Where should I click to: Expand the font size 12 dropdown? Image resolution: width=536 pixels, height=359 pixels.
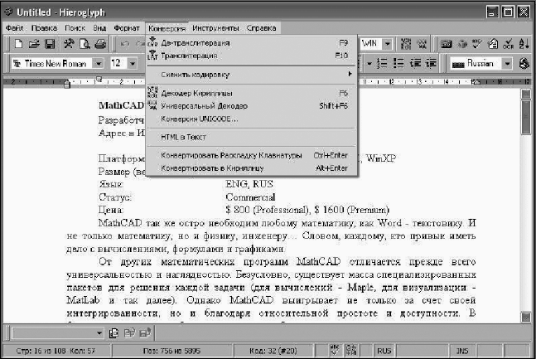133,63
